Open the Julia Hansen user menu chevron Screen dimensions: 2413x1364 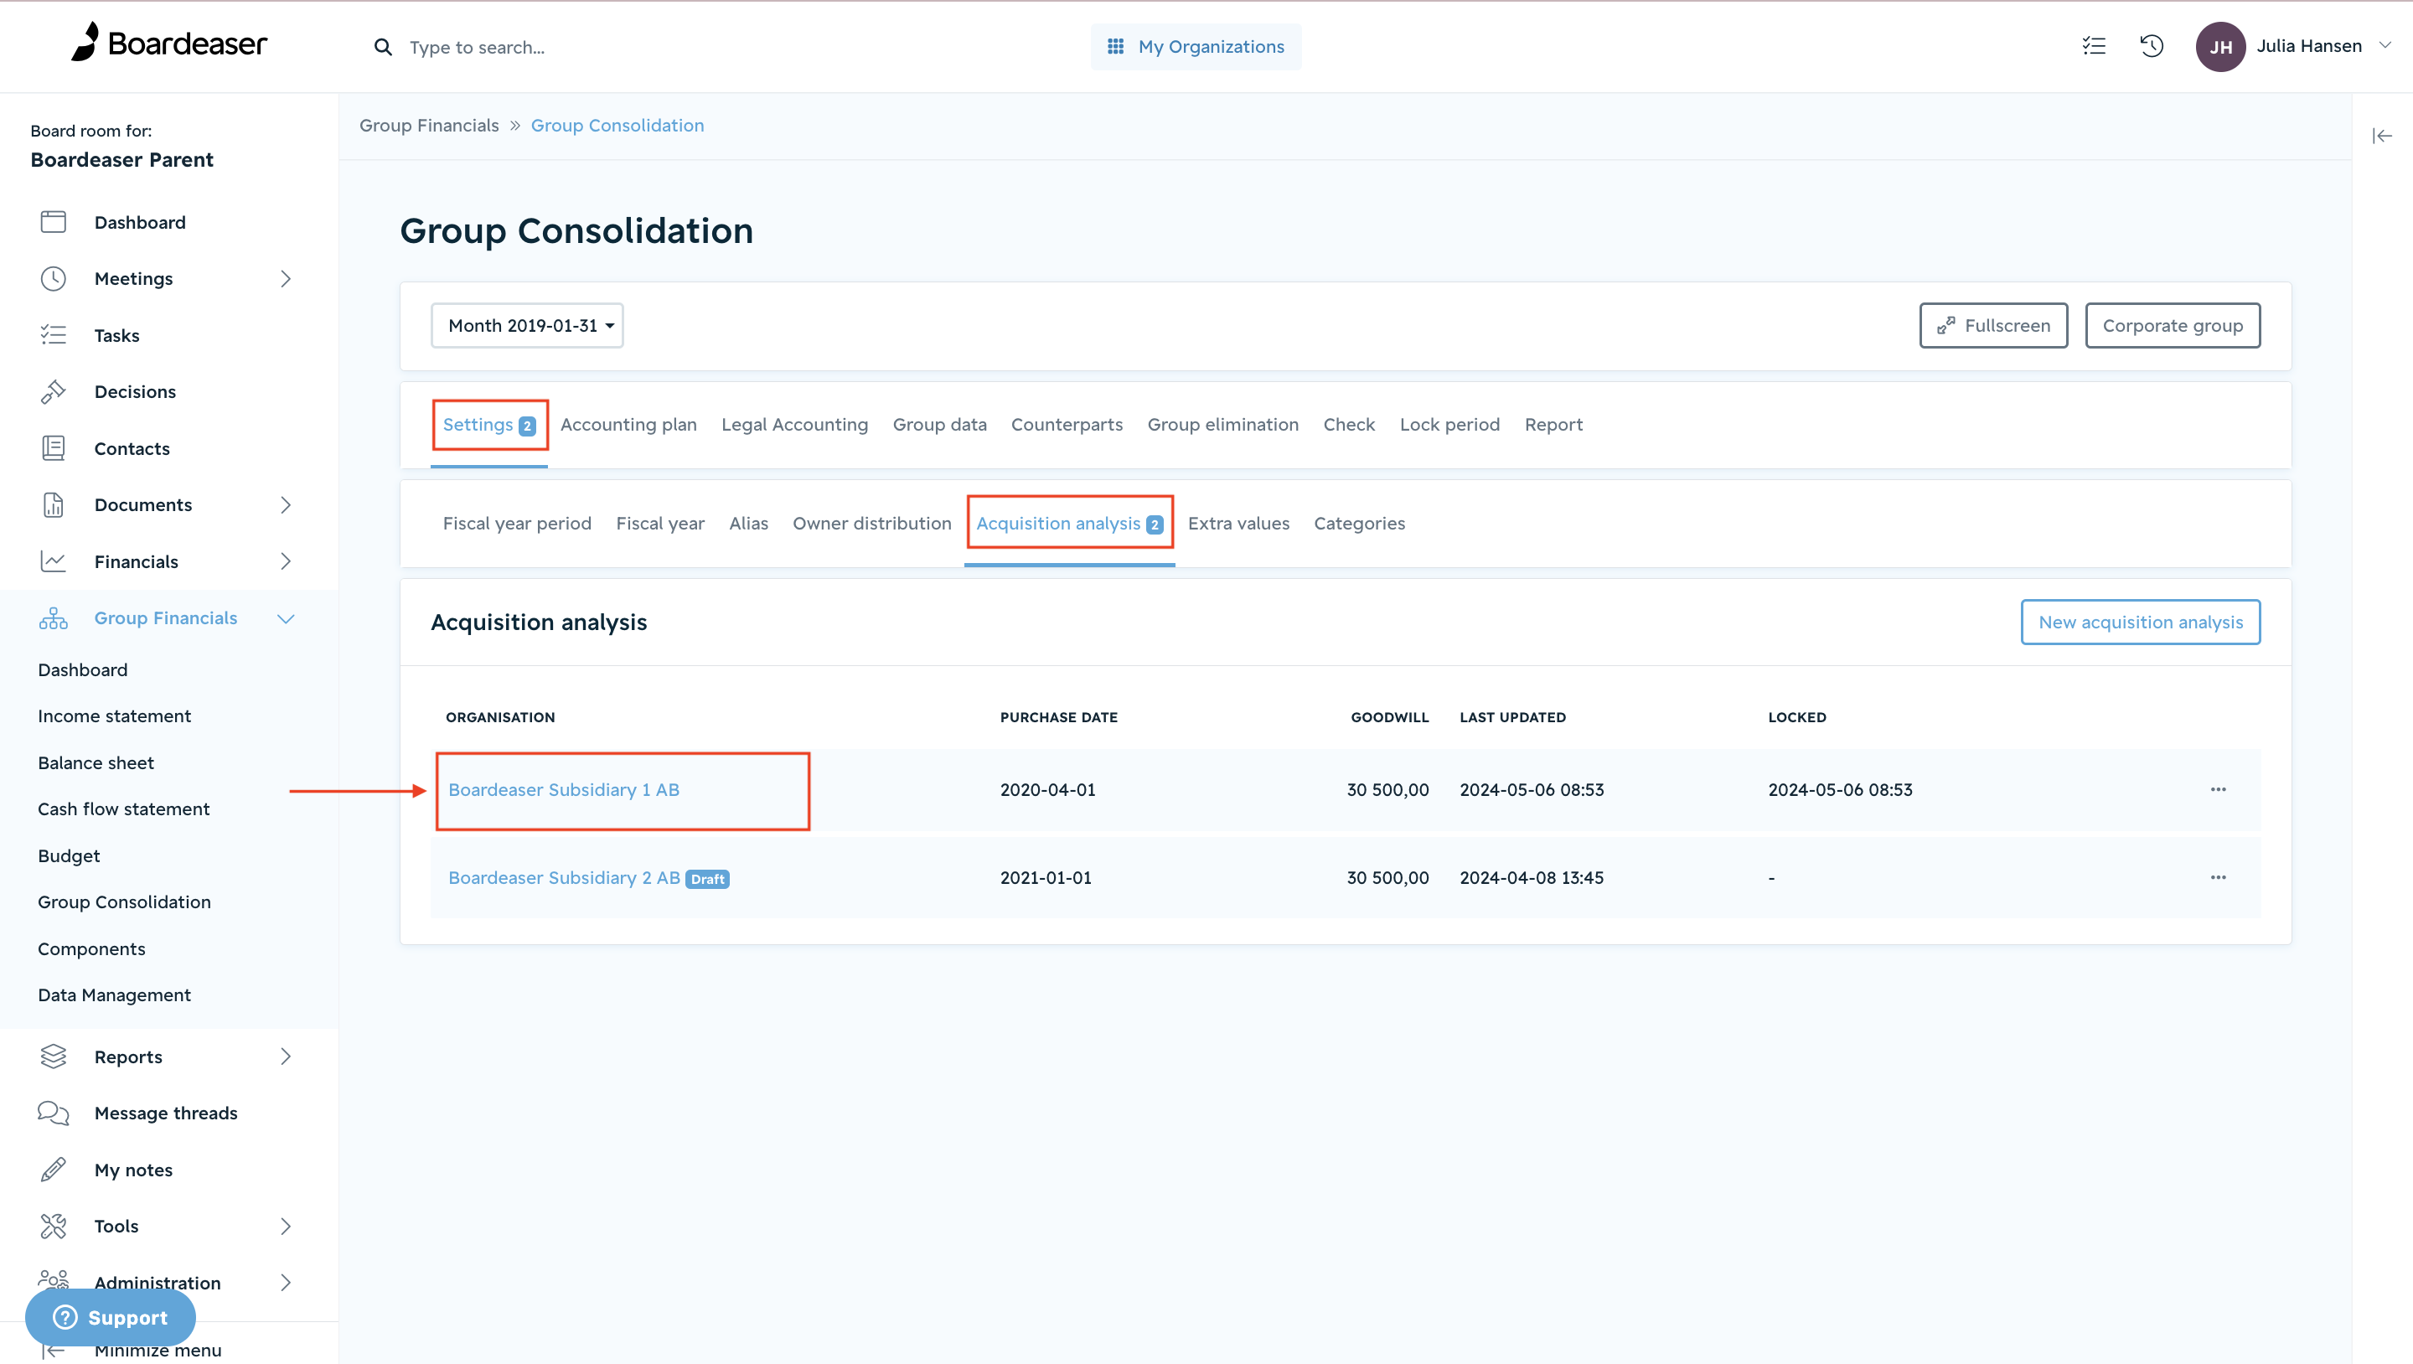click(2385, 46)
